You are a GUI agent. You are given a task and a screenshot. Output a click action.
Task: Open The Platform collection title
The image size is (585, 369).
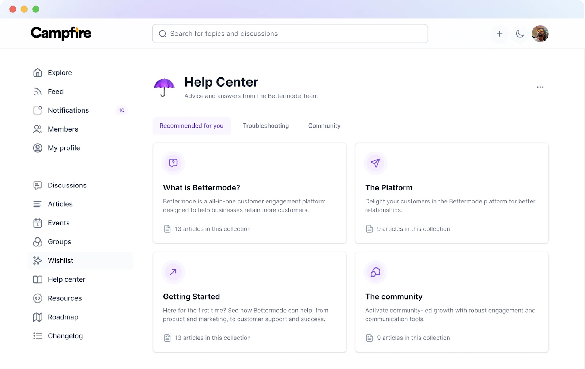coord(389,188)
